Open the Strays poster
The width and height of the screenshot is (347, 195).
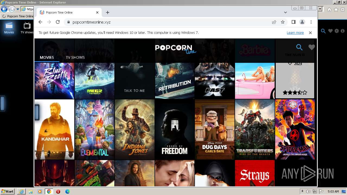(x=255, y=173)
